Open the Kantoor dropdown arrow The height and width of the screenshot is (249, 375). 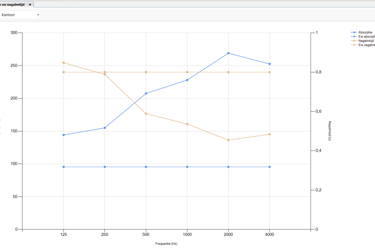coord(38,15)
